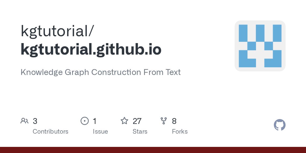Click the fork branch icon
Viewport: 306px width, 153px height.
[x=164, y=121]
